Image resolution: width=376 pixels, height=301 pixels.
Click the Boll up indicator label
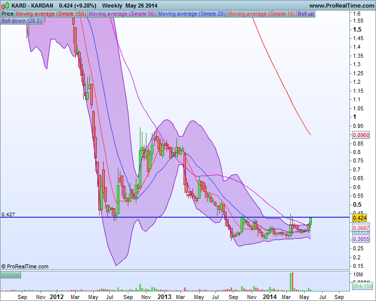(x=306, y=14)
